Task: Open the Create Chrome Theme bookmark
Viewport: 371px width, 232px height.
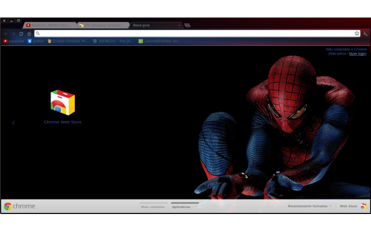Action: point(68,41)
